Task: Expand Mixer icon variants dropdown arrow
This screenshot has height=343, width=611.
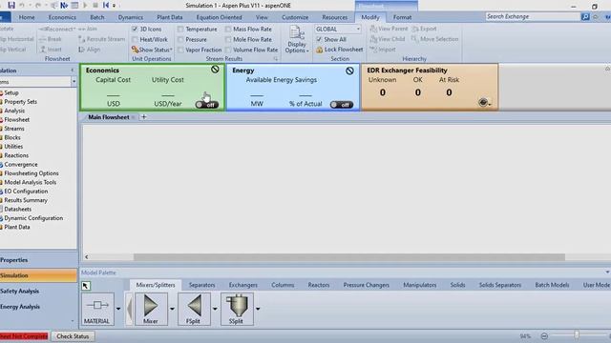Action: click(172, 309)
